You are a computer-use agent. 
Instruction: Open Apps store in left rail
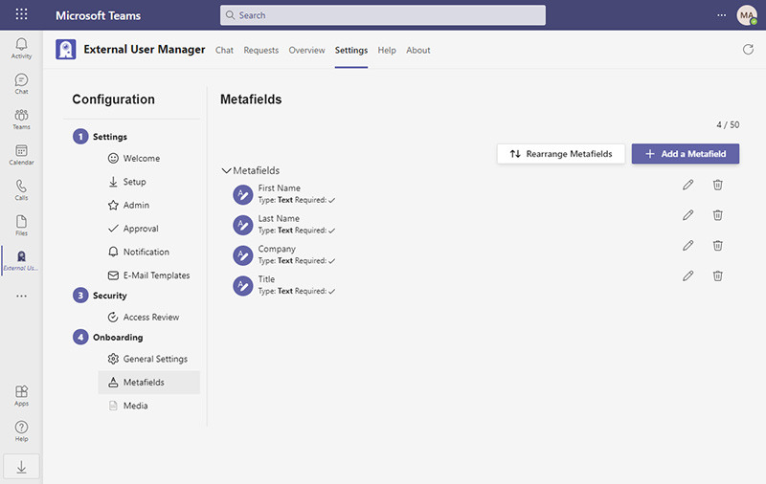(x=21, y=396)
